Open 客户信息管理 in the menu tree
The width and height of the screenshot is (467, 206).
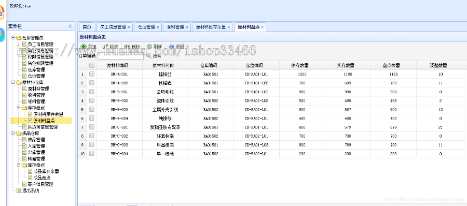tap(40, 184)
